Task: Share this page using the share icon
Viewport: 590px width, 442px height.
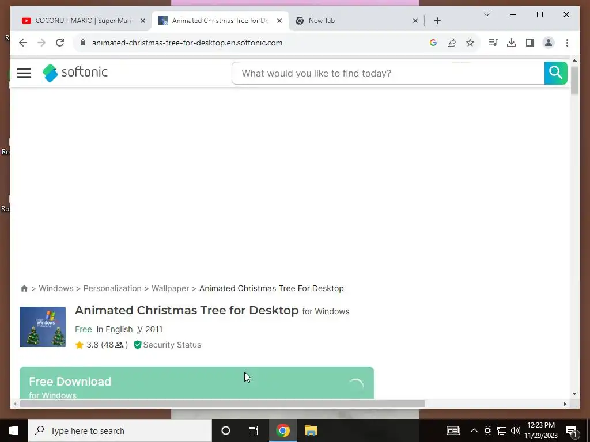Action: pyautogui.click(x=452, y=43)
